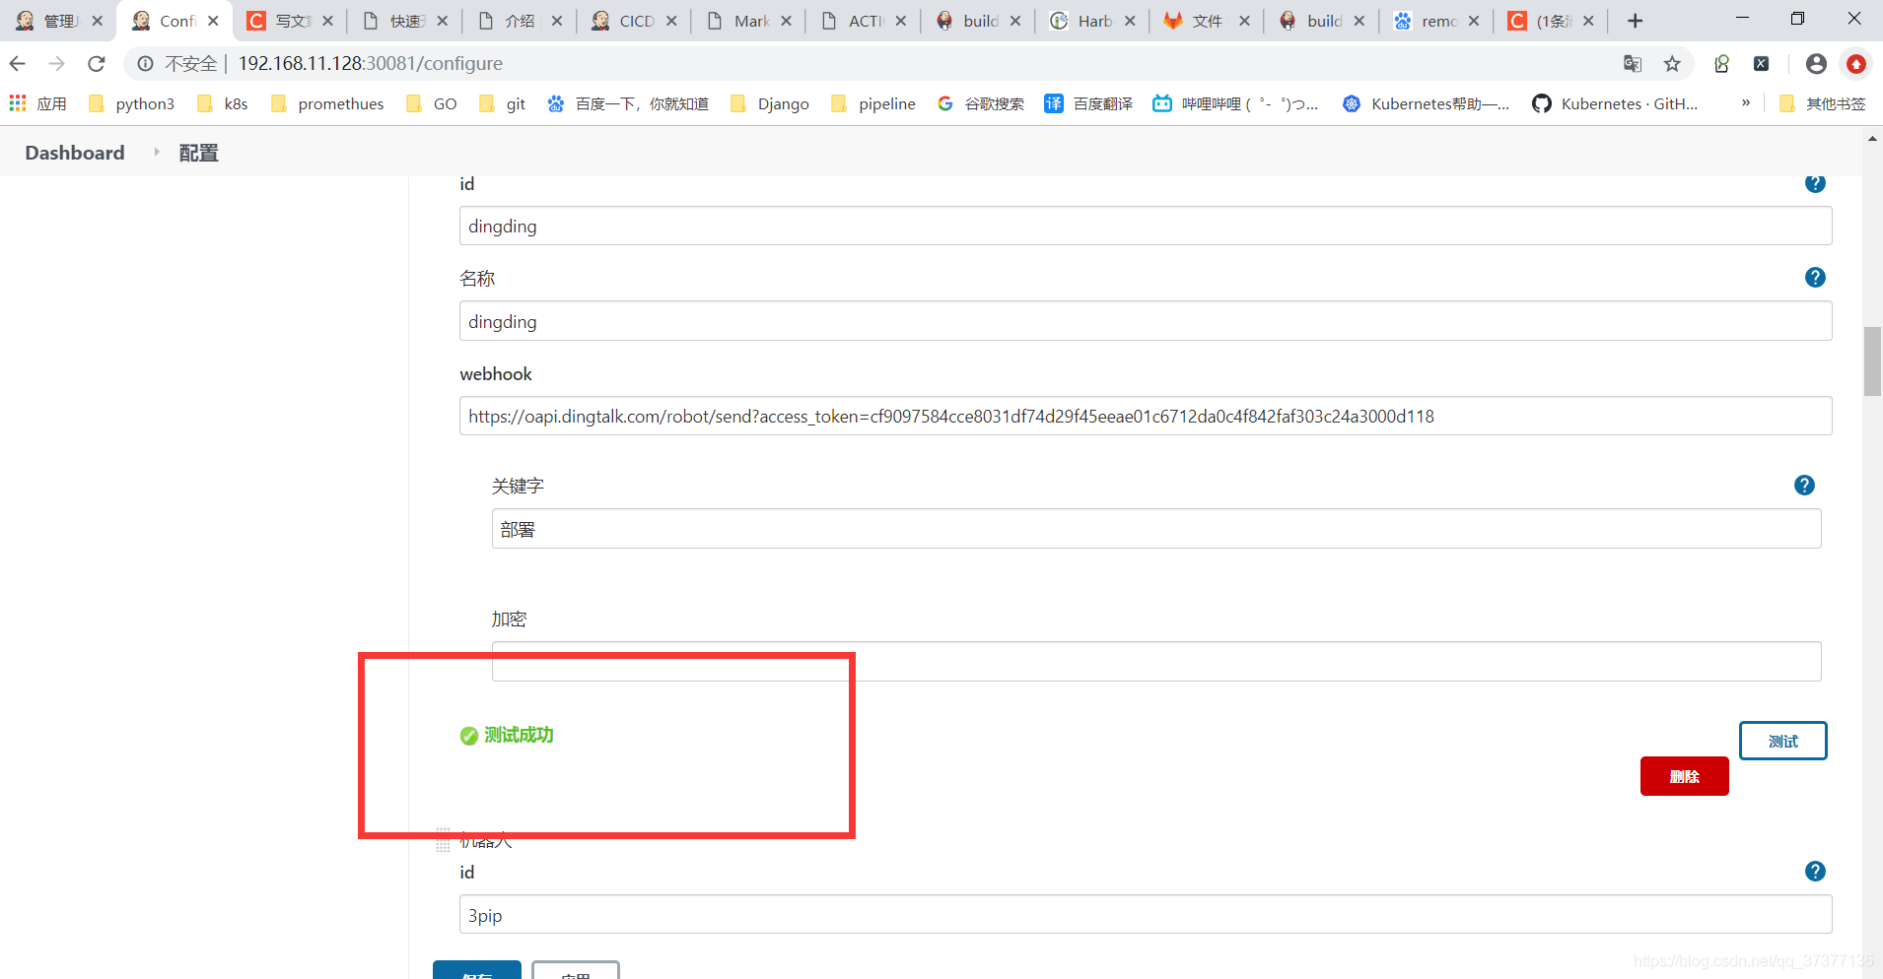Open the 百度翻译 bookmark

(x=1089, y=103)
